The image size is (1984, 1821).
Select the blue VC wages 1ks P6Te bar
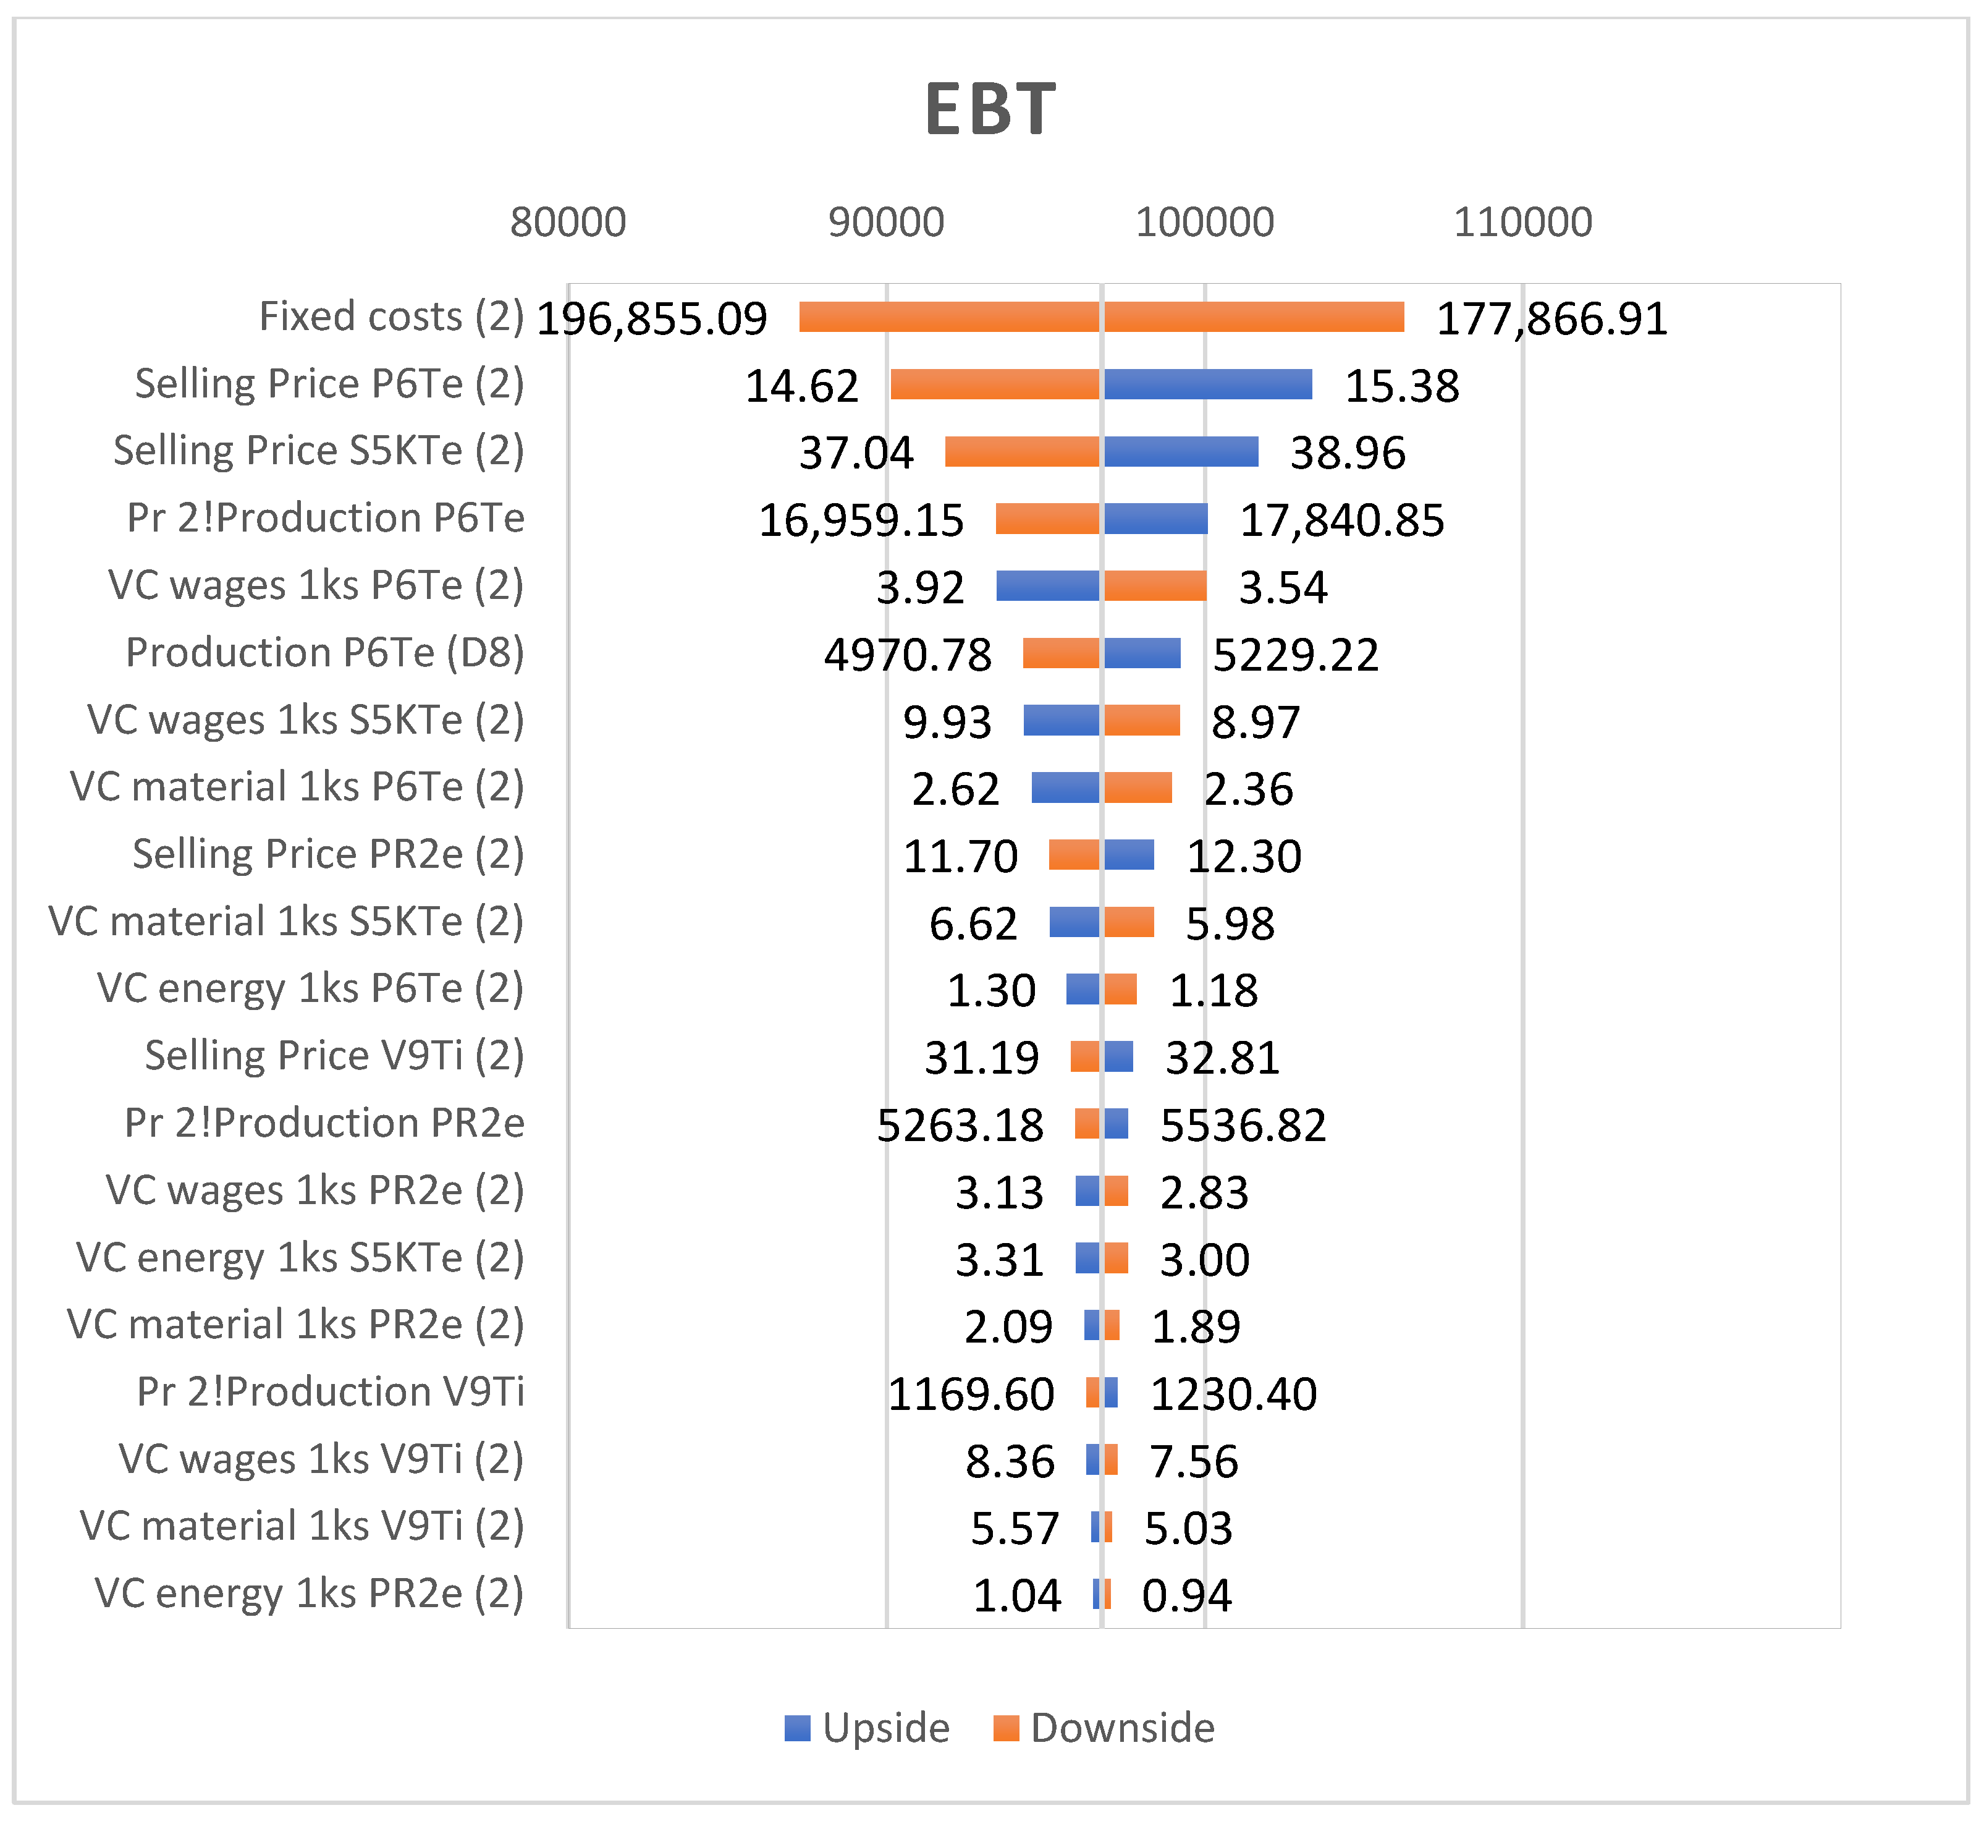coord(1047,585)
